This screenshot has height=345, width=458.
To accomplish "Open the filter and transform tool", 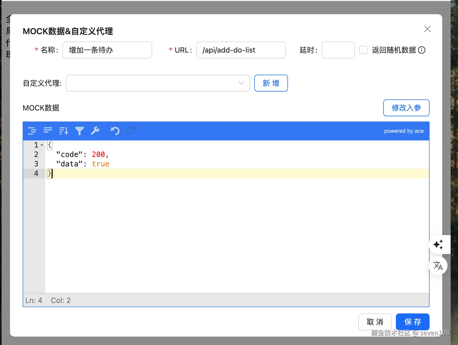I will pos(79,131).
